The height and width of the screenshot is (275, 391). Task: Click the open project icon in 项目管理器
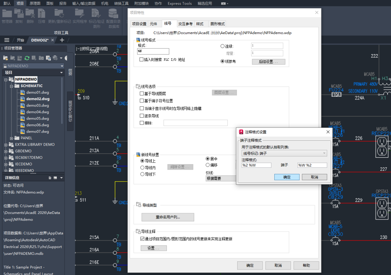[6, 58]
